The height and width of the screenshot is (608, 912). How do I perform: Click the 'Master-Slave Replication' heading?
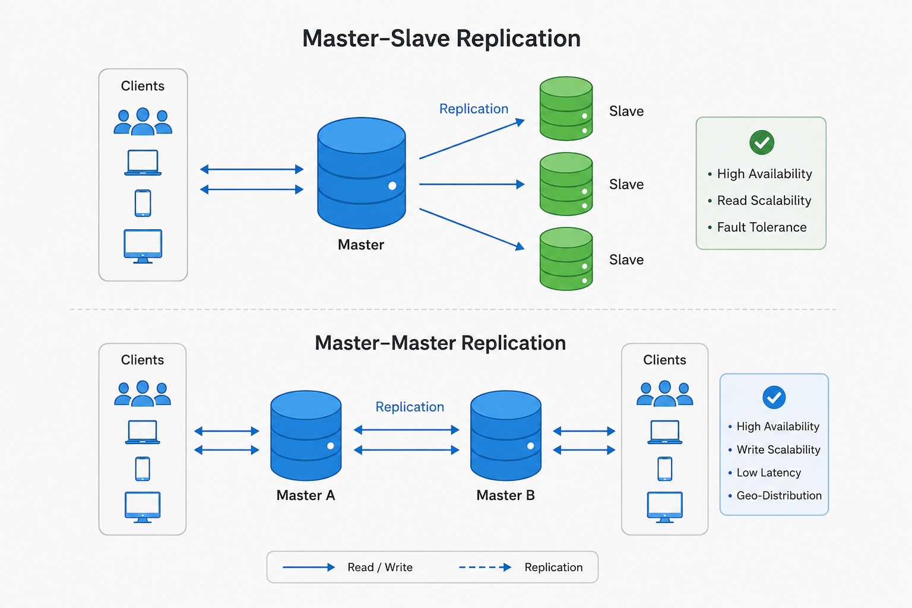tap(442, 39)
